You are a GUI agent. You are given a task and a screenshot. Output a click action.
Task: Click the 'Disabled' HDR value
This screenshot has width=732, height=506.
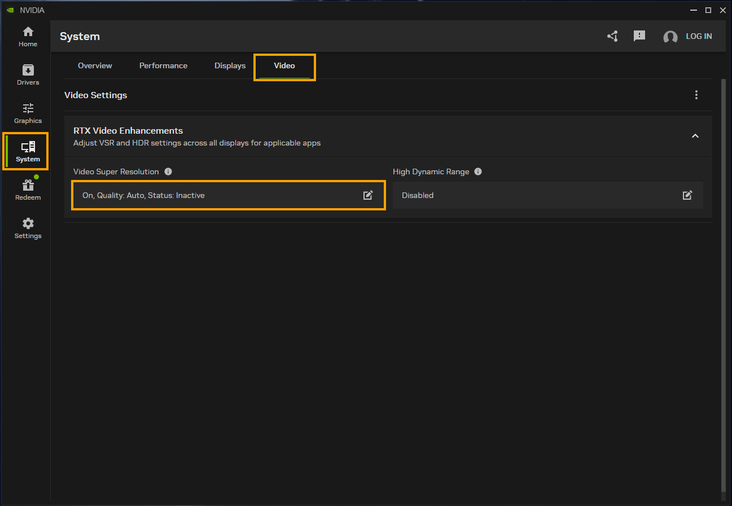coord(418,195)
